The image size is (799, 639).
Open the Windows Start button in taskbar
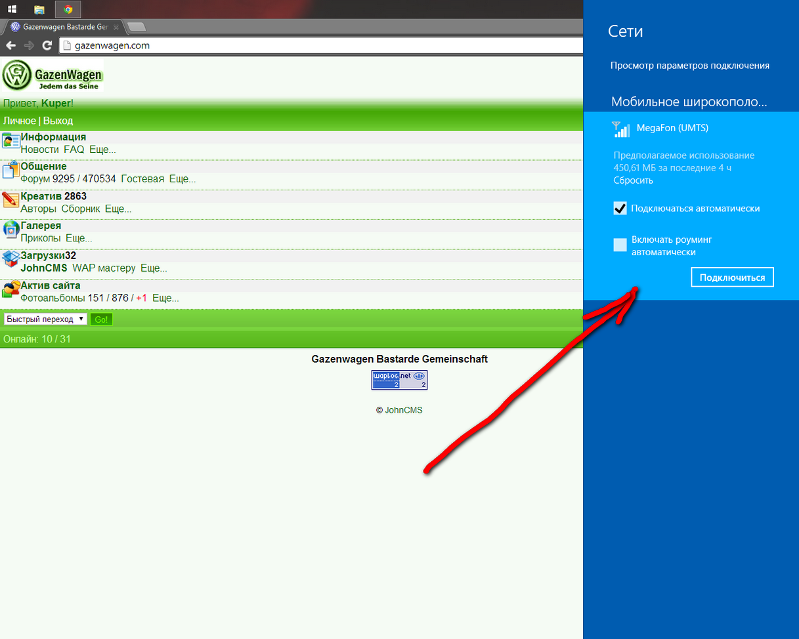[12, 9]
